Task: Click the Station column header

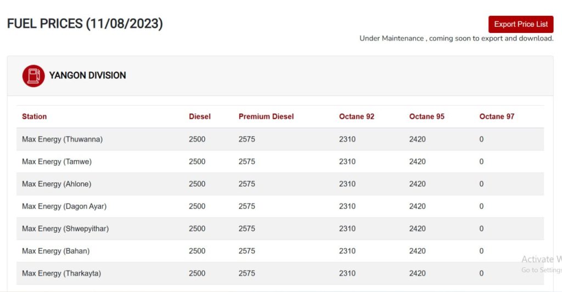Action: (34, 116)
